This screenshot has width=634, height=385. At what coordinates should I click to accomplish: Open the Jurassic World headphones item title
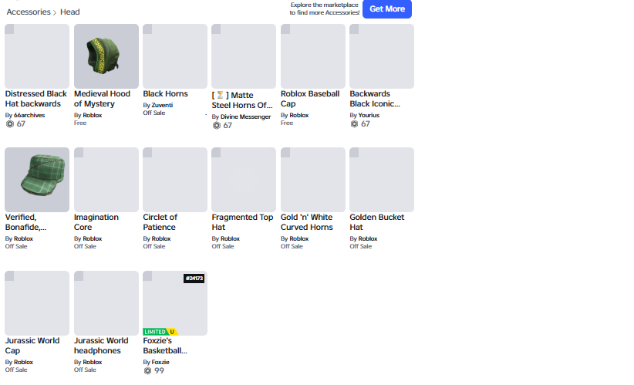click(x=101, y=346)
